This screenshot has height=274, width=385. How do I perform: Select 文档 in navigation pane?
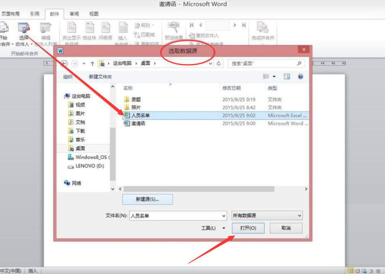pyautogui.click(x=77, y=122)
